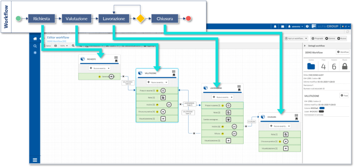The width and height of the screenshot is (354, 167).
Task: Expand the Apri un workflow dropdown
Action: (x=296, y=38)
